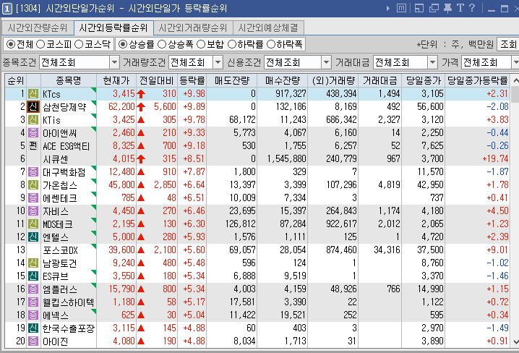Sort by the 매수잔량 column header

pos(283,80)
